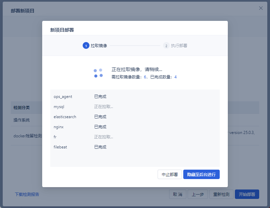Click 开始部署 button in background dialog

pos(247,194)
